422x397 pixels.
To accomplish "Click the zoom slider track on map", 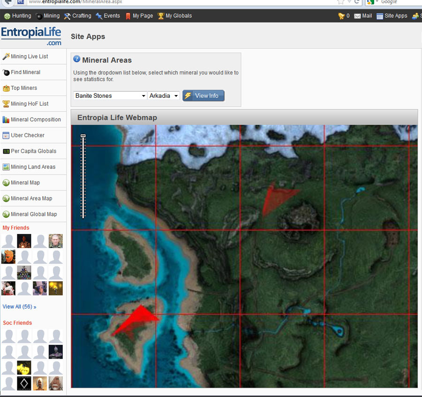I will tap(83, 177).
